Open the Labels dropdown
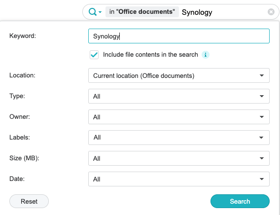Viewport: 280px width, 215px height. [x=179, y=138]
